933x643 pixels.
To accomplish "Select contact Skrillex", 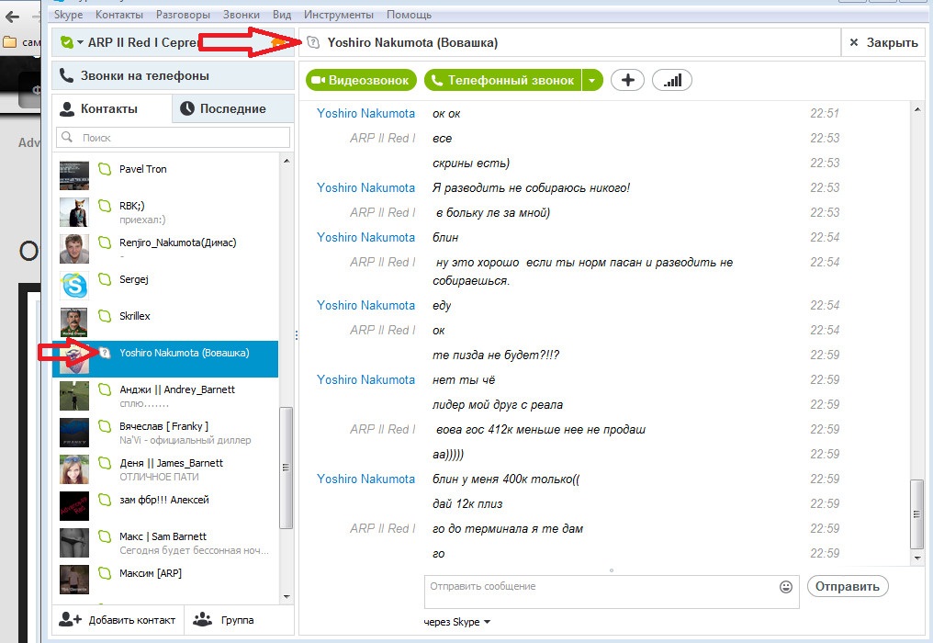I will pos(165,322).
